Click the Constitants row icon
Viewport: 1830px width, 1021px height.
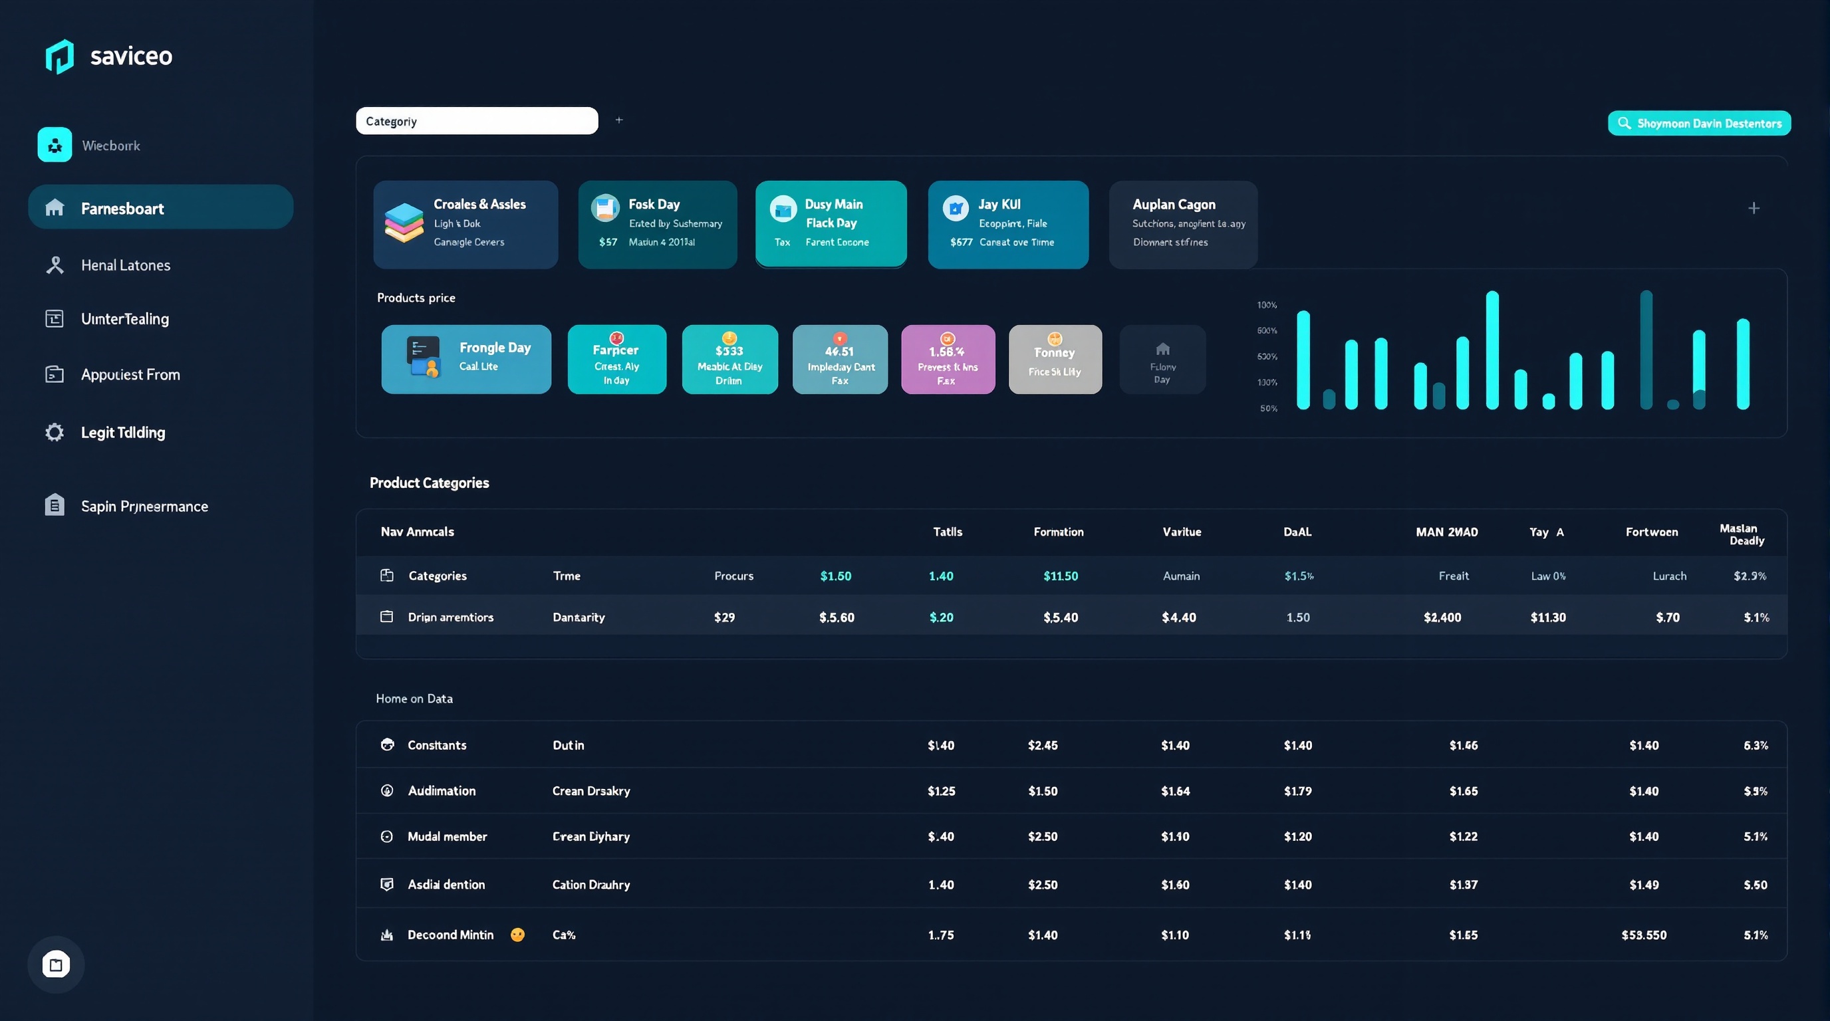coord(387,744)
